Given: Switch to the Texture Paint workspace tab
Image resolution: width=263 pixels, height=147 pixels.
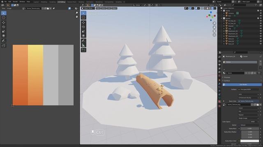Looking at the screenshot, I should 72,2.
